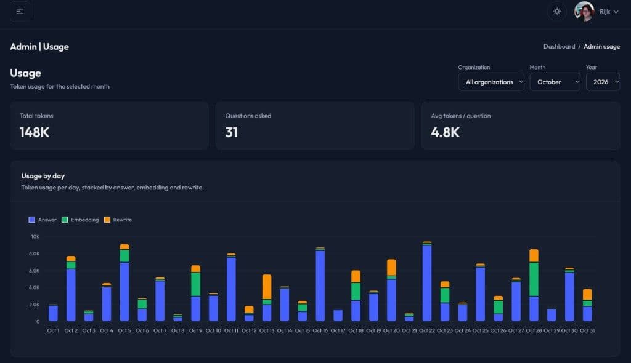The height and width of the screenshot is (363, 631).
Task: Click the Avg tokens 4.8K card
Action: click(521, 126)
